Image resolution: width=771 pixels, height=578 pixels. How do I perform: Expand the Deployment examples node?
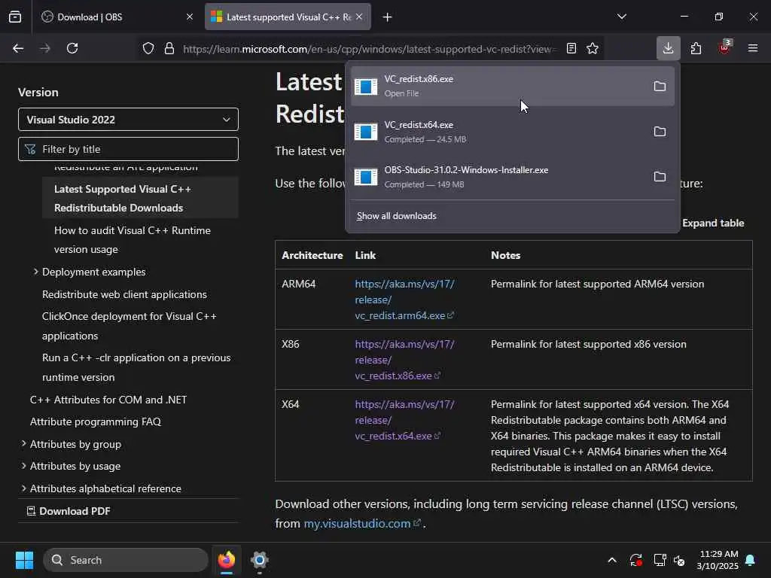click(36, 272)
